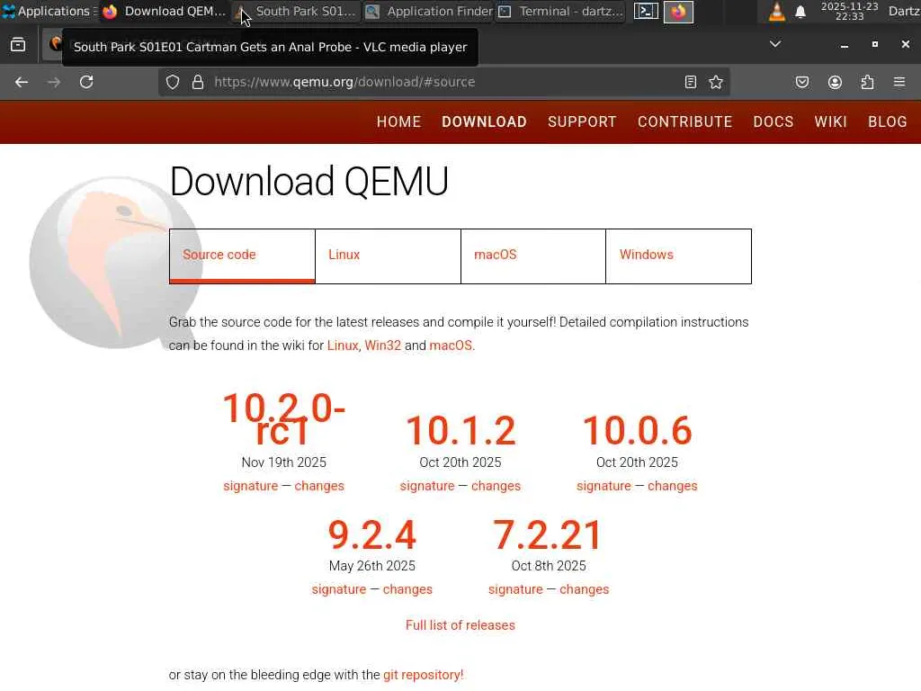The height and width of the screenshot is (691, 921).
Task: Select the Source code tab
Action: [242, 256]
